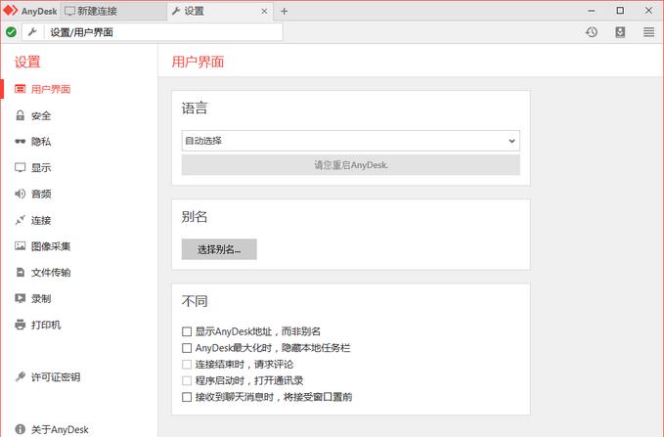Screen dimensions: 664x437
Task: Open 文件传输 file transfer settings
Action: click(50, 273)
